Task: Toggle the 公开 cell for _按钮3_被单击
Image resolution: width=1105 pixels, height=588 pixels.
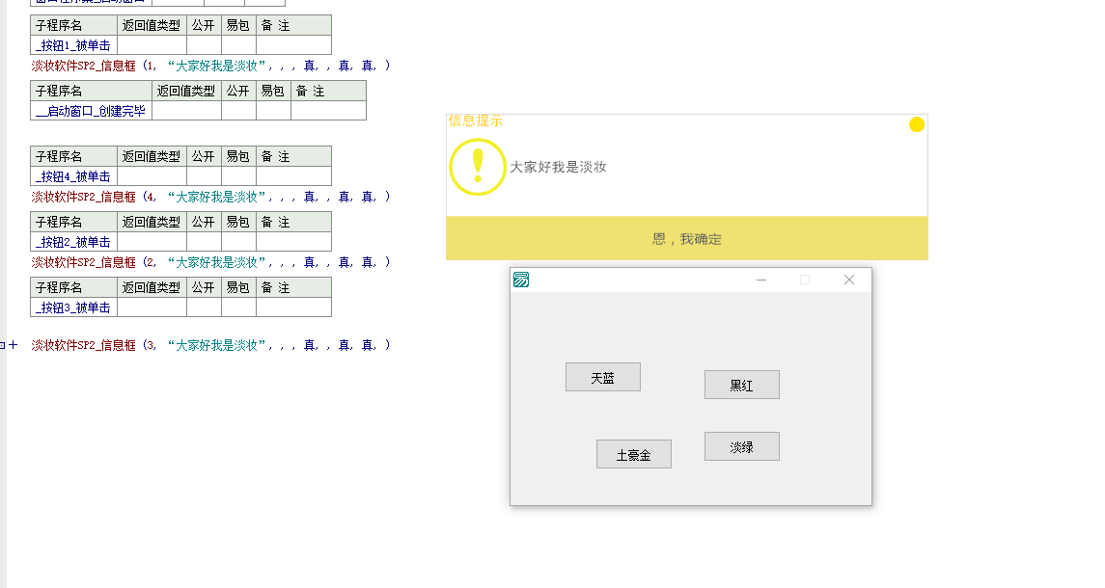Action: (204, 307)
